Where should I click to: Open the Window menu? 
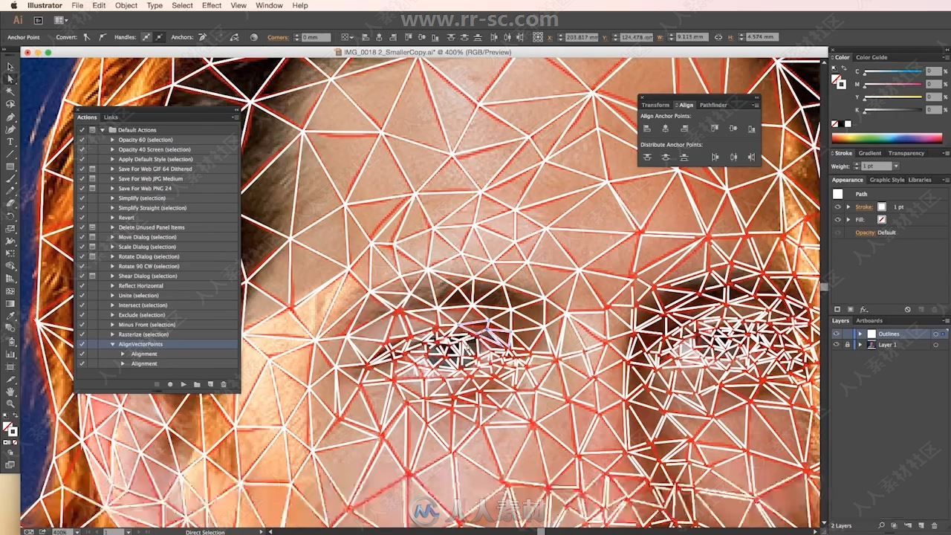[269, 5]
